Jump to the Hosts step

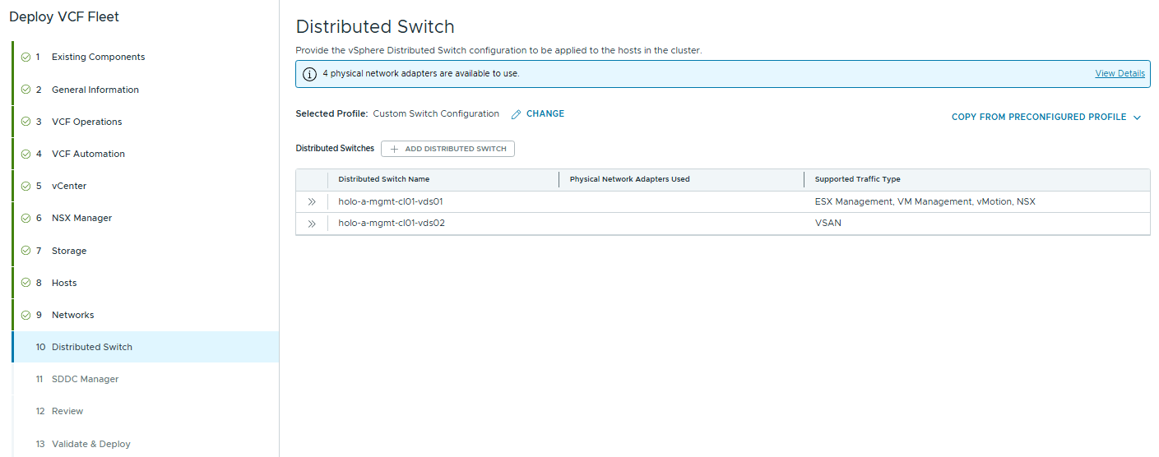click(64, 283)
